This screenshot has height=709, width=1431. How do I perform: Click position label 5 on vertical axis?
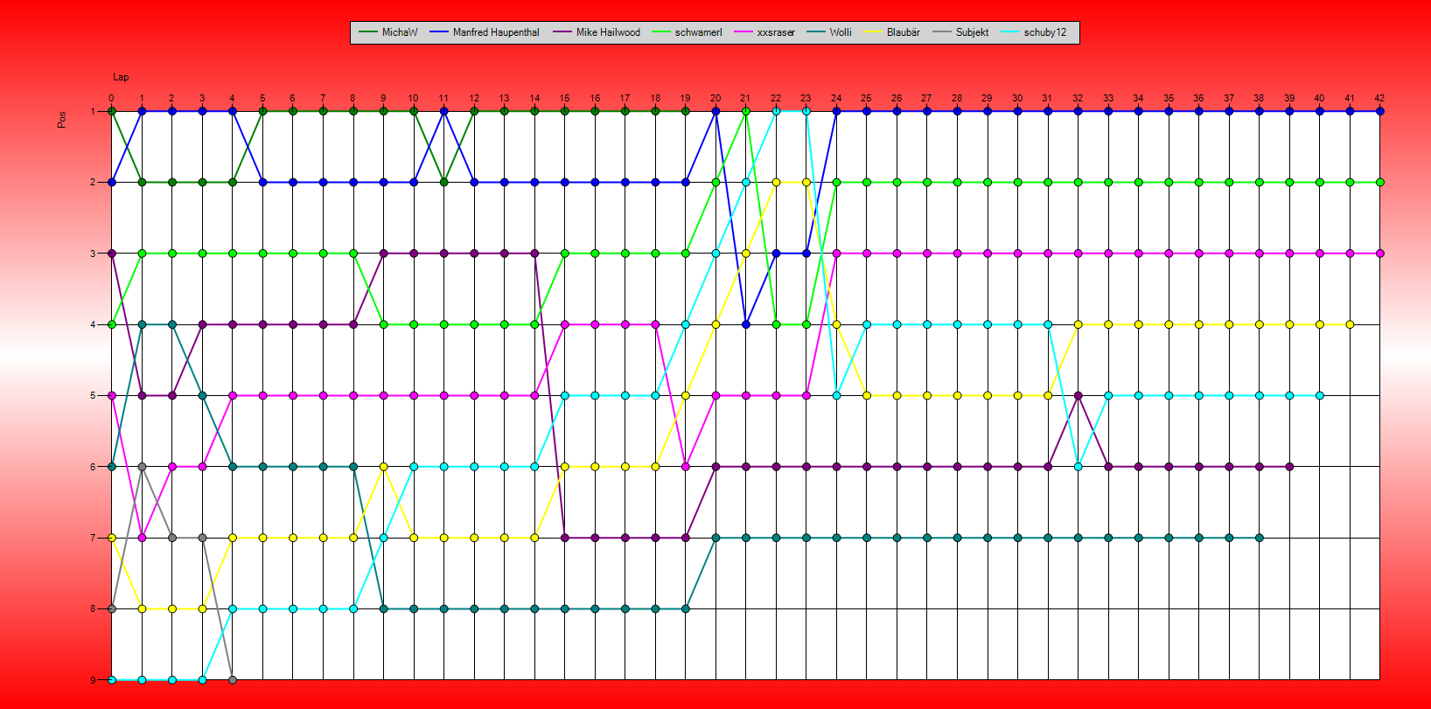93,395
